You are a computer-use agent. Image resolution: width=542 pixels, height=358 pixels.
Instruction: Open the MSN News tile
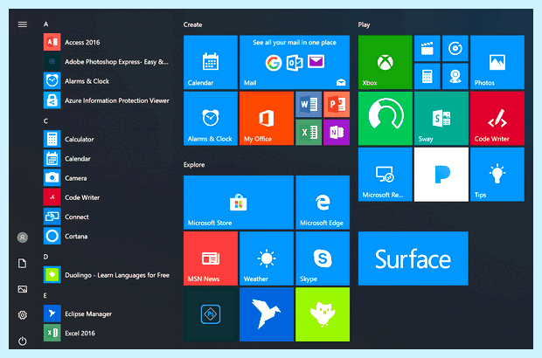[x=211, y=258]
